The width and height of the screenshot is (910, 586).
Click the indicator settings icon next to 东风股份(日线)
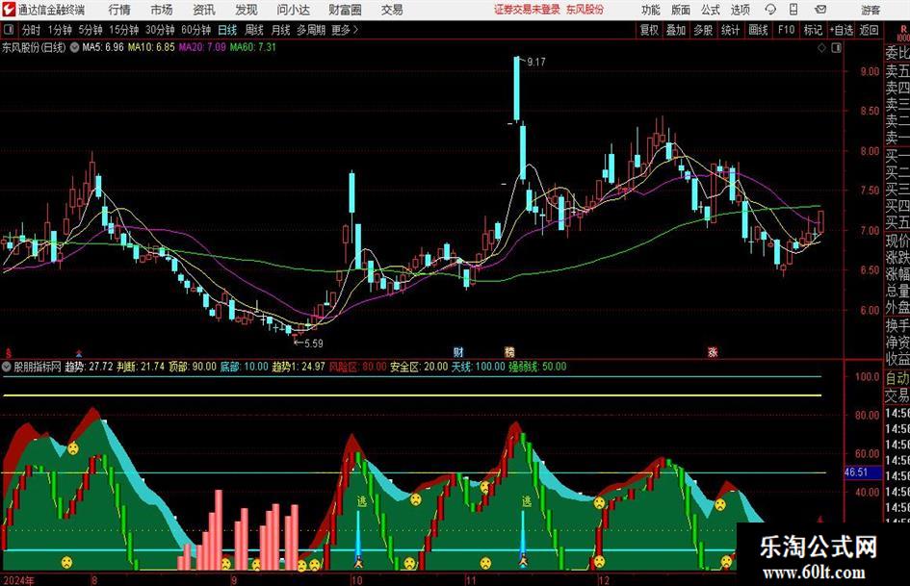coord(74,47)
